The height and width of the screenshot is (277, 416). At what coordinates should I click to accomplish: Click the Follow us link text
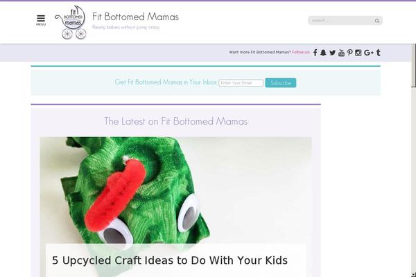pyautogui.click(x=301, y=52)
